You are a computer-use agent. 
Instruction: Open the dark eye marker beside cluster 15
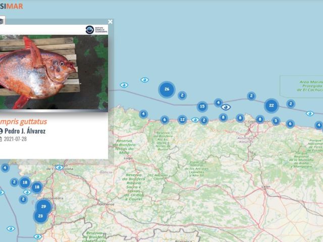226,107
